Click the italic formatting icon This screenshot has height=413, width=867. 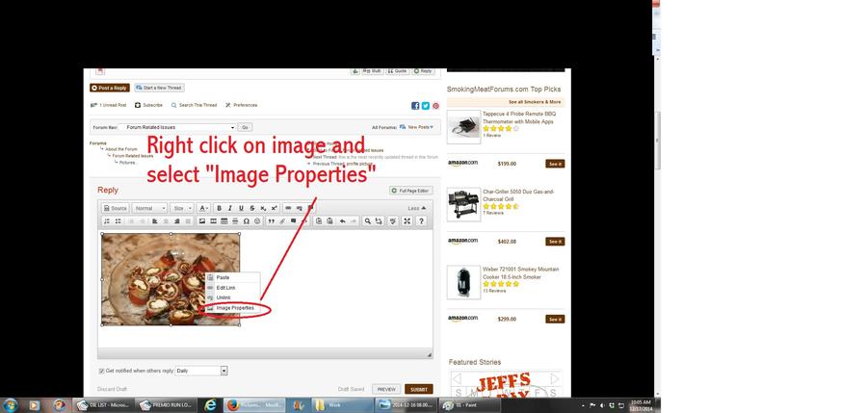click(229, 208)
